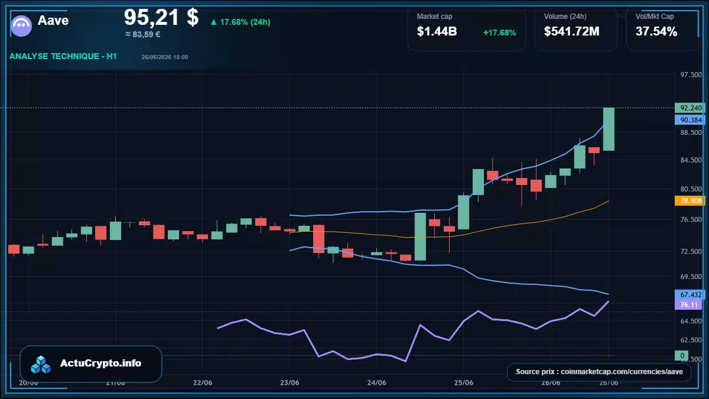The image size is (709, 399).
Task: Open the coinmarketcap.com/currencies/aave source link
Action: tap(599, 372)
